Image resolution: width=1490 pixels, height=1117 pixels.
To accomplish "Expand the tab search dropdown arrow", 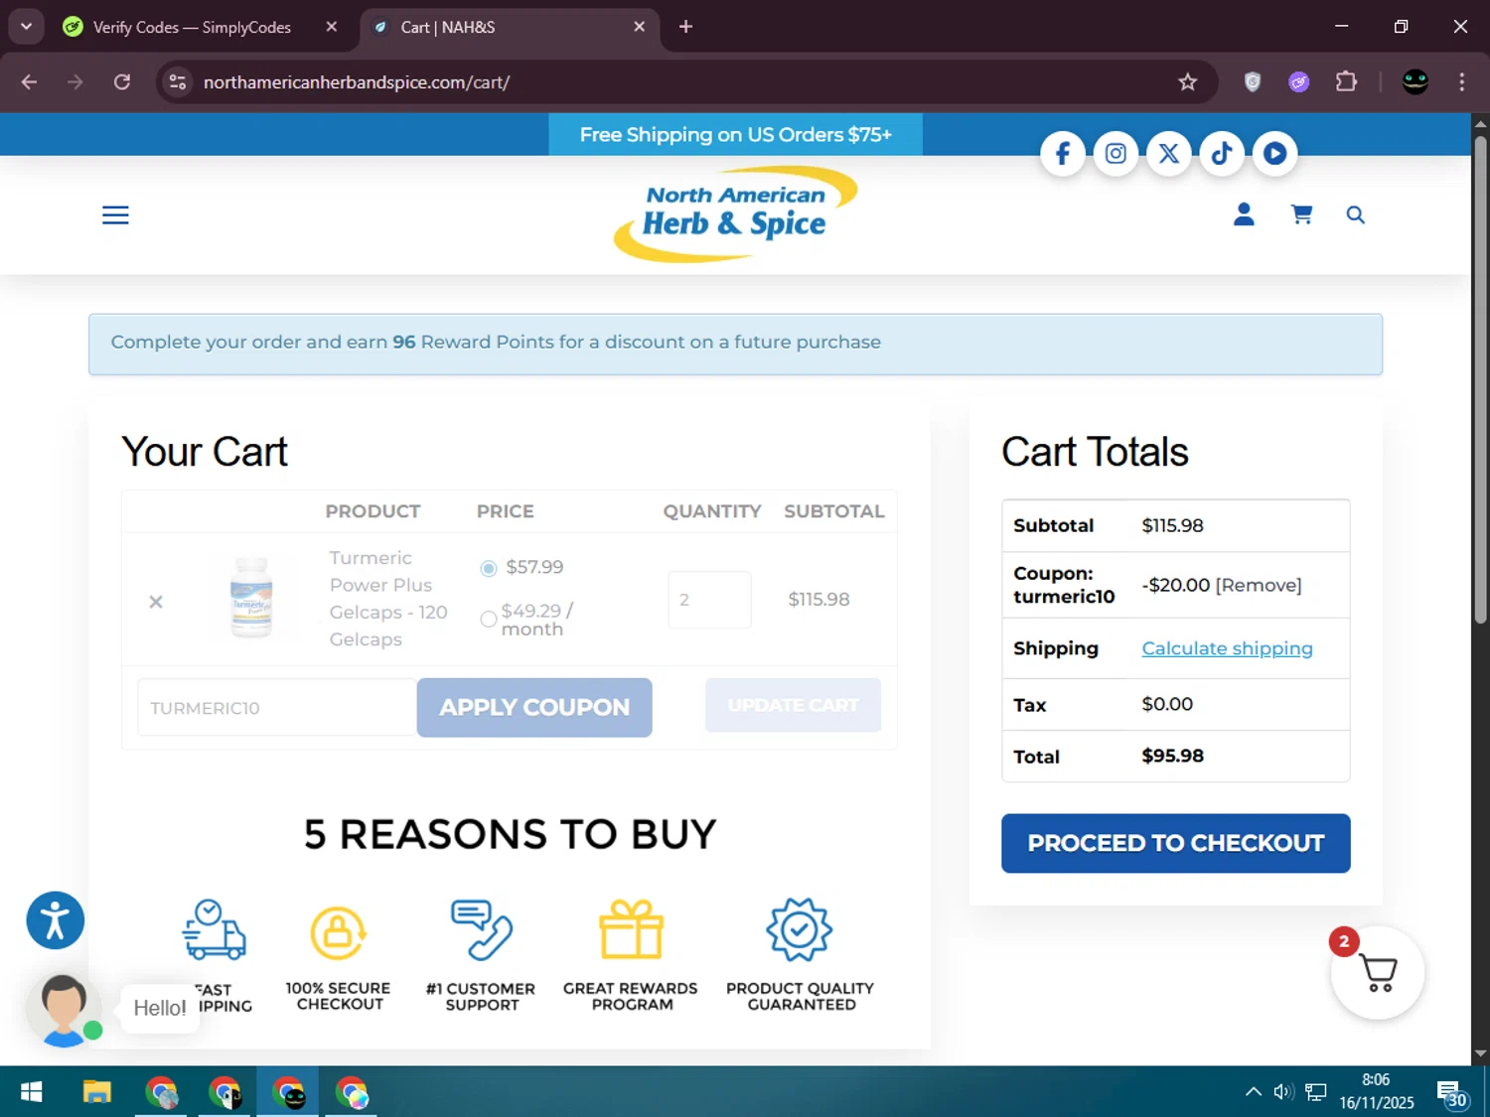I will [x=27, y=27].
